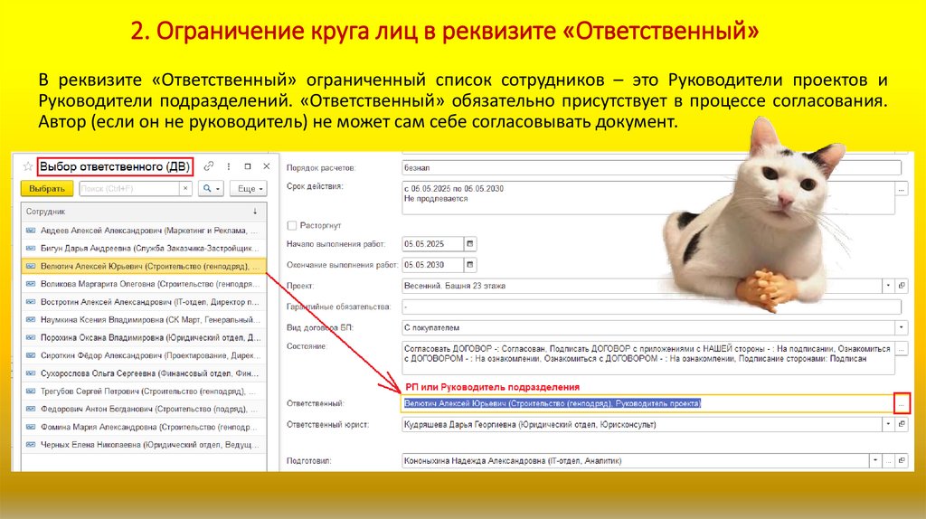
Task: Click the row icon next to Востротин Алексей Александрович
Action: (31, 302)
